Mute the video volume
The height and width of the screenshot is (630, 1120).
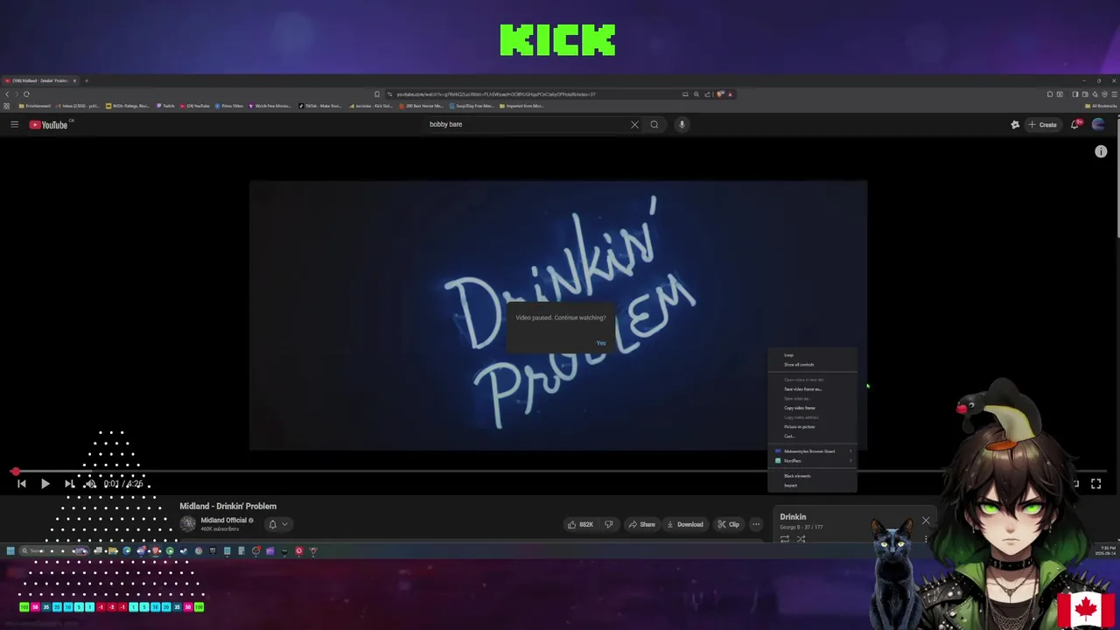pos(90,483)
